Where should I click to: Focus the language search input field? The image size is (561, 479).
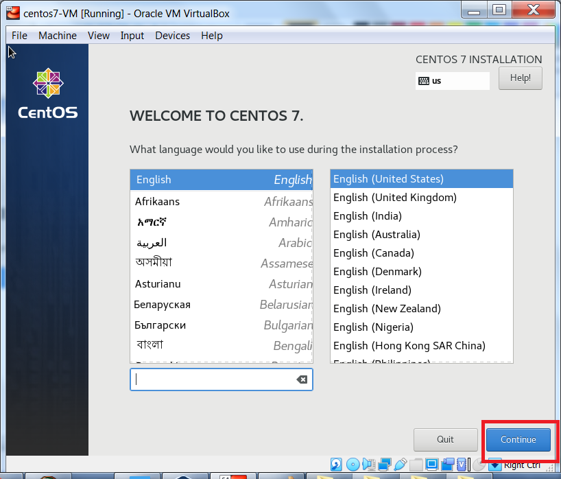click(x=213, y=379)
